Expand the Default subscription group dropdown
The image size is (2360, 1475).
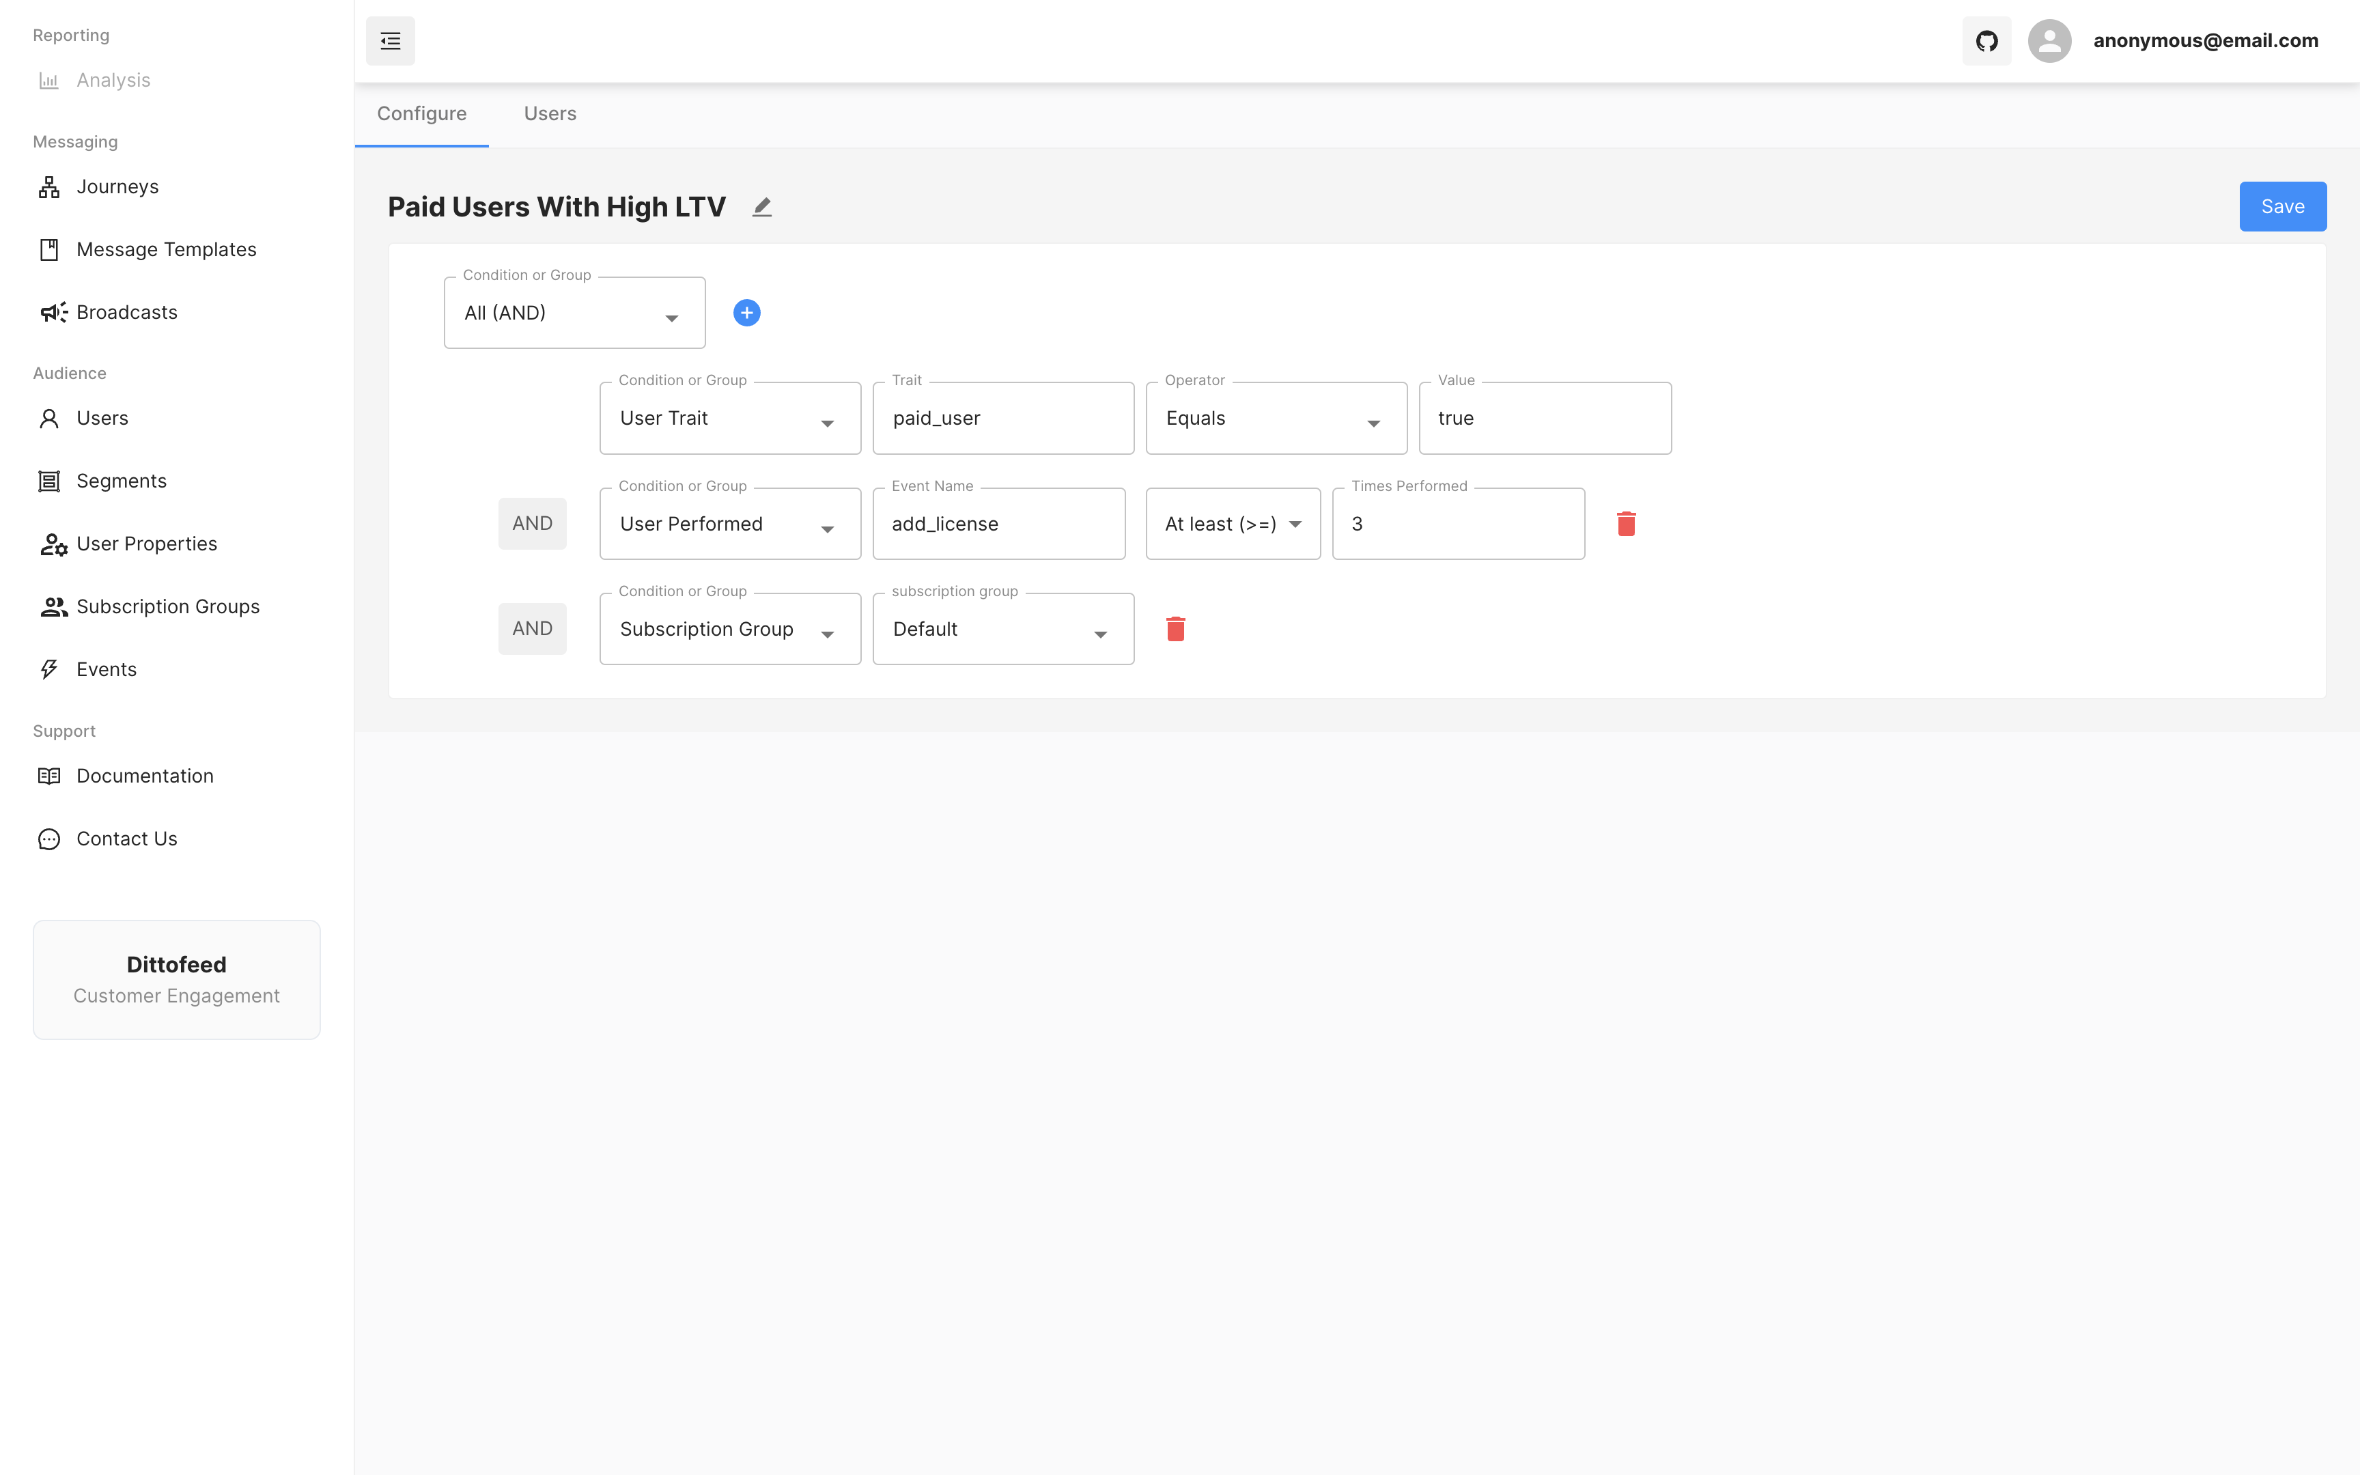(1002, 629)
